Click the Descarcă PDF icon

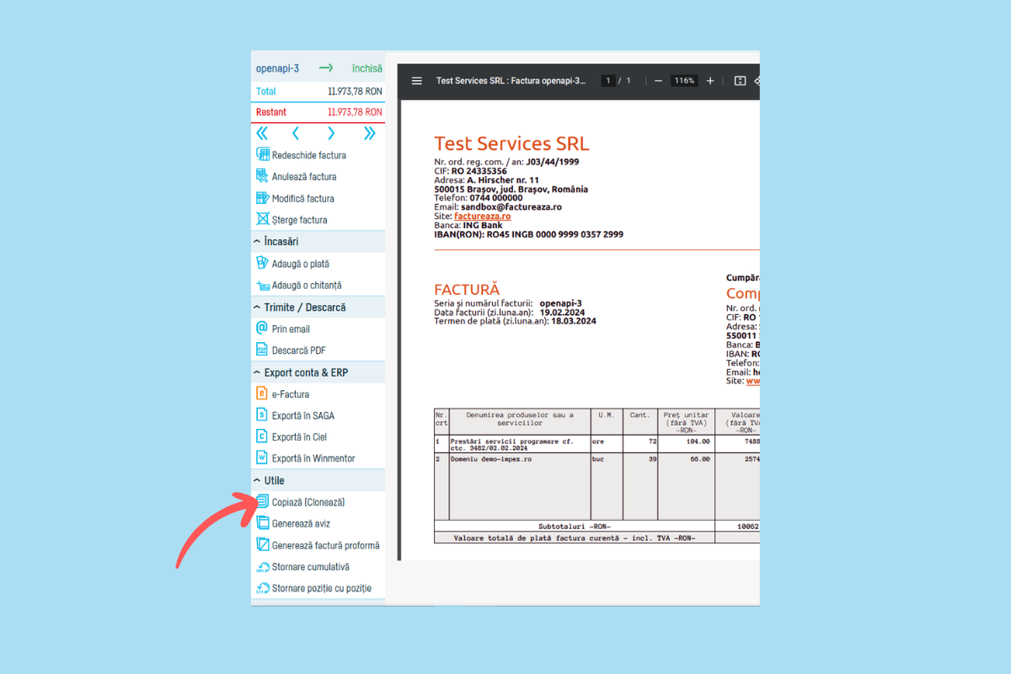[x=262, y=350]
